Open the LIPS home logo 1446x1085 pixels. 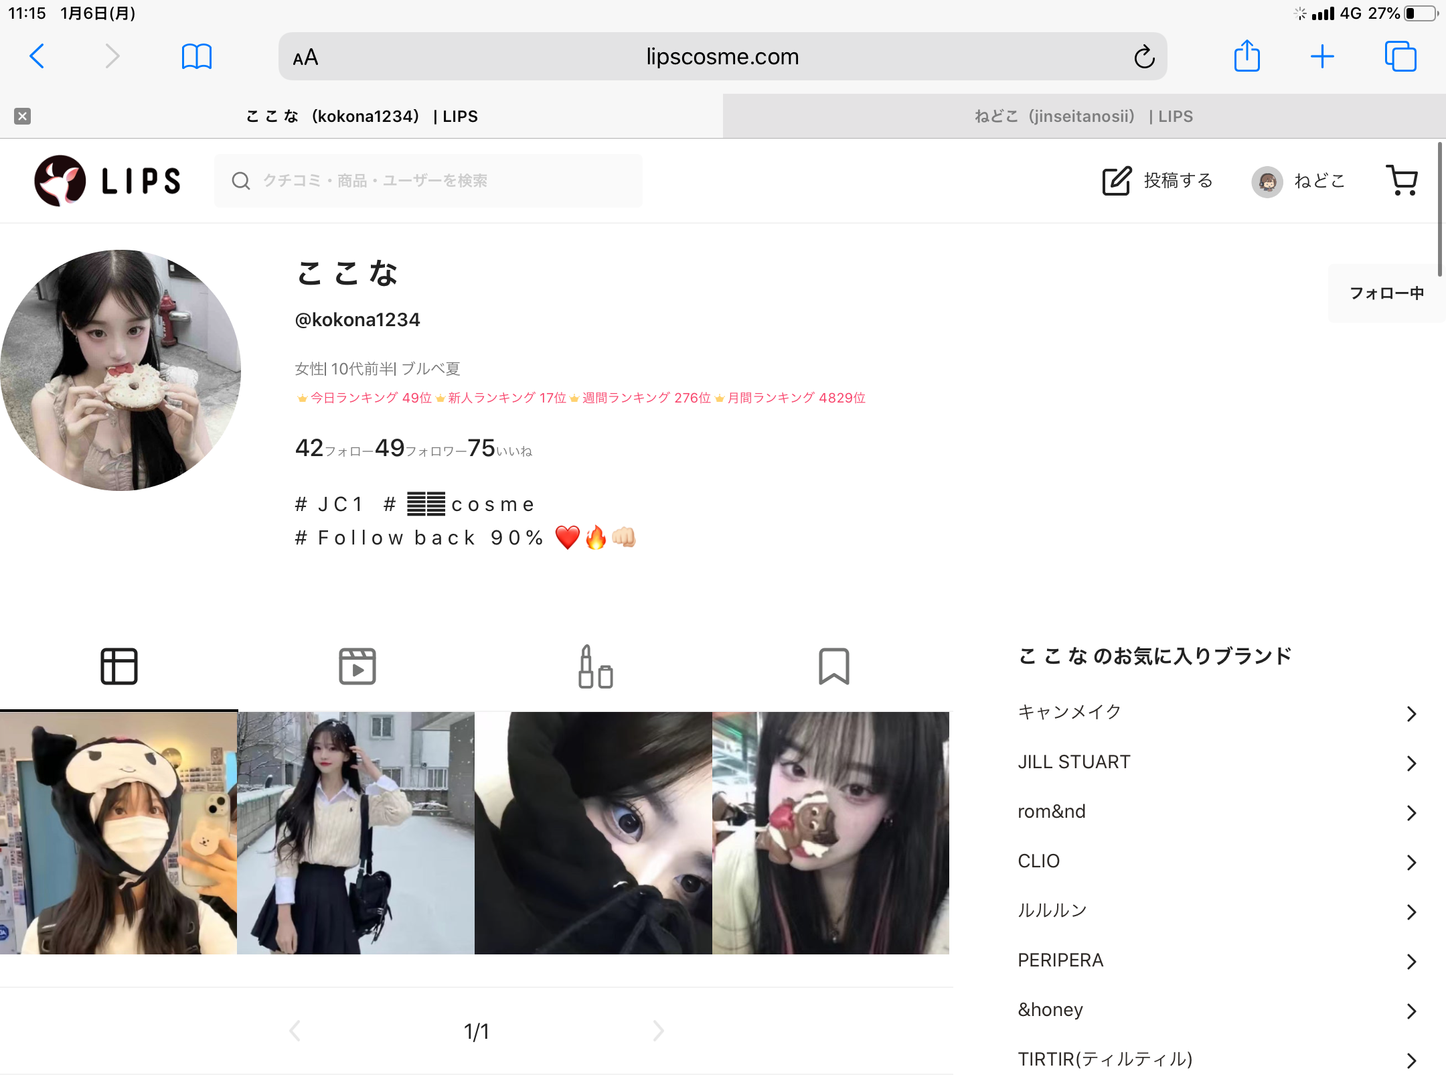pos(107,180)
